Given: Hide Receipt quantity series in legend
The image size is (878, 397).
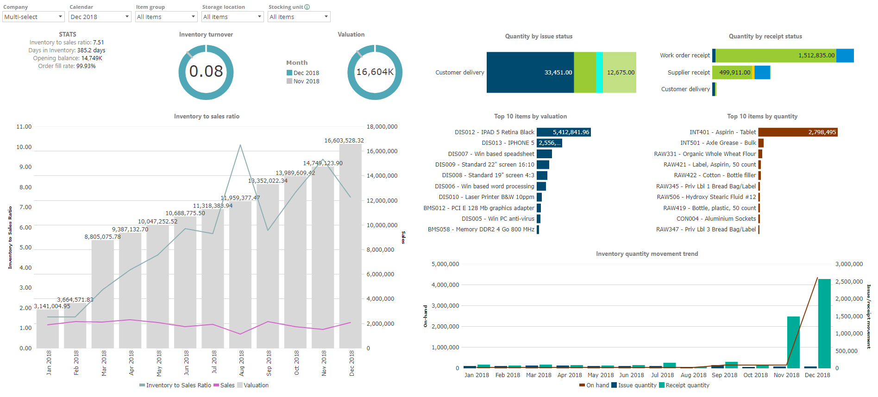Looking at the screenshot, I should click(684, 385).
